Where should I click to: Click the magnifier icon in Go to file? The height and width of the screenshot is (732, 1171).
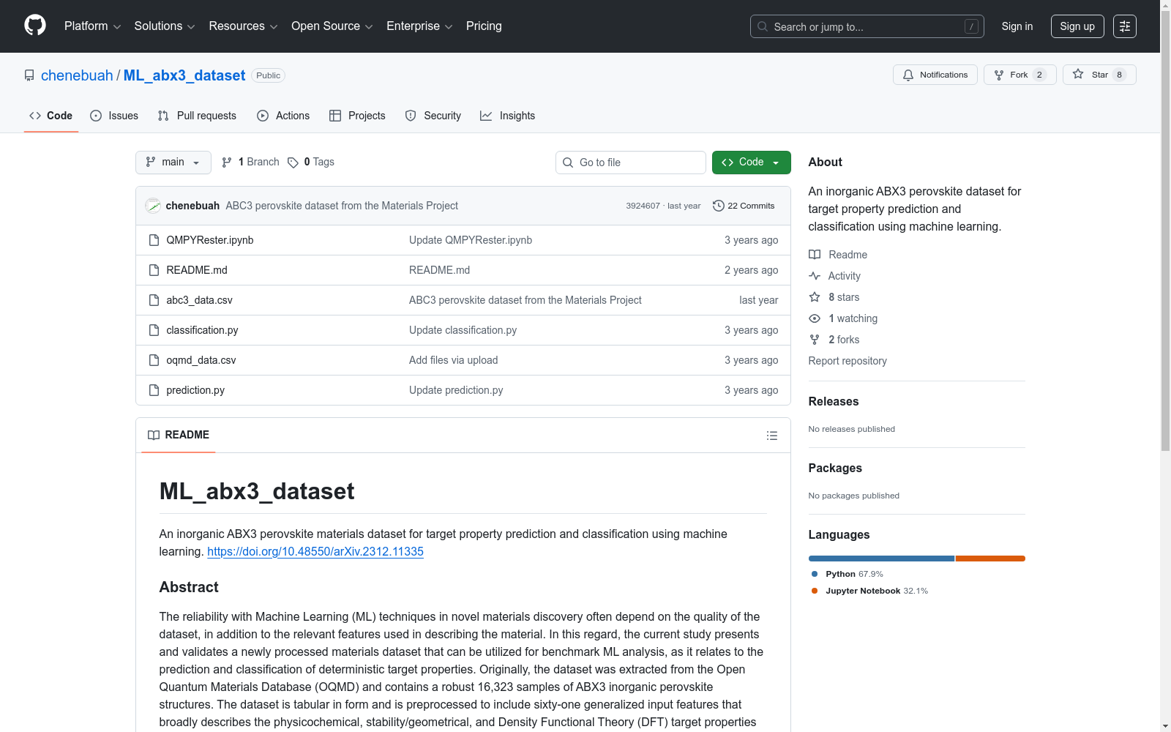pos(568,163)
